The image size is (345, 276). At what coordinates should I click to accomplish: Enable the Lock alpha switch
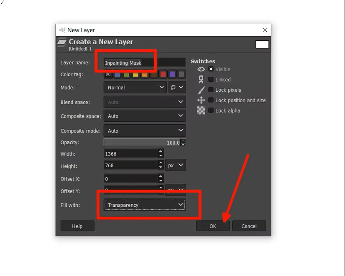(x=211, y=110)
